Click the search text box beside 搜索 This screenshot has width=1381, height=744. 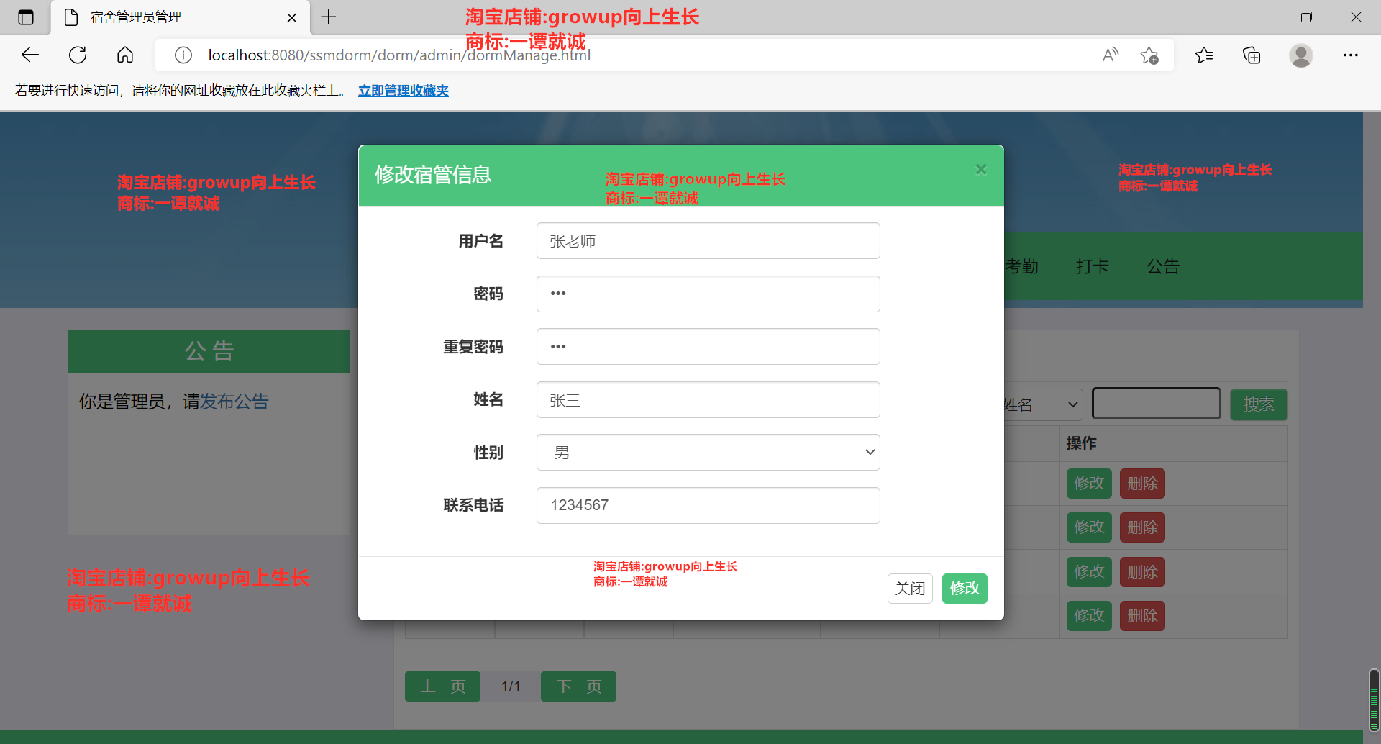point(1156,404)
